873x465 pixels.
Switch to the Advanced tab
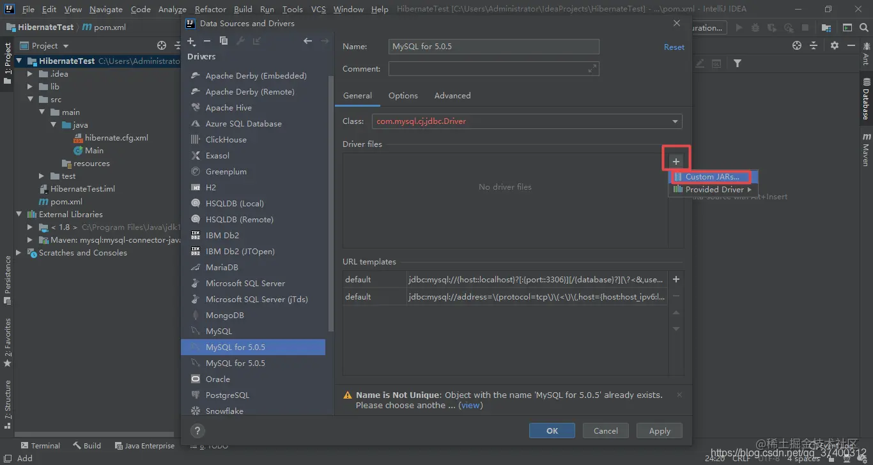[452, 96]
